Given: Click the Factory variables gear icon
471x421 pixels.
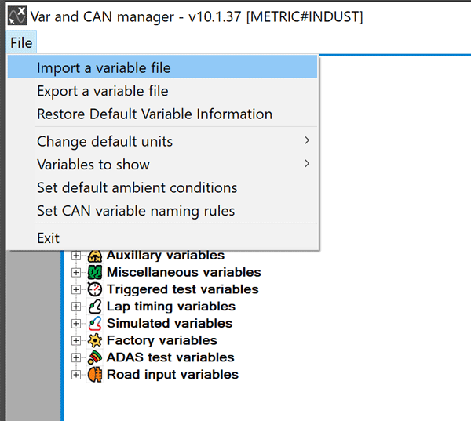Looking at the screenshot, I should coord(94,340).
